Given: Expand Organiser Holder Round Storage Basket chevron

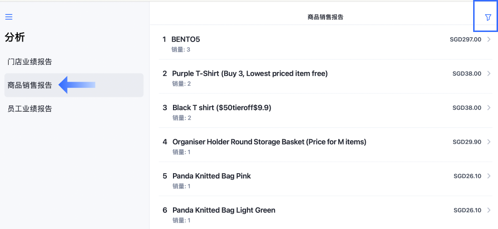Looking at the screenshot, I should tap(489, 142).
